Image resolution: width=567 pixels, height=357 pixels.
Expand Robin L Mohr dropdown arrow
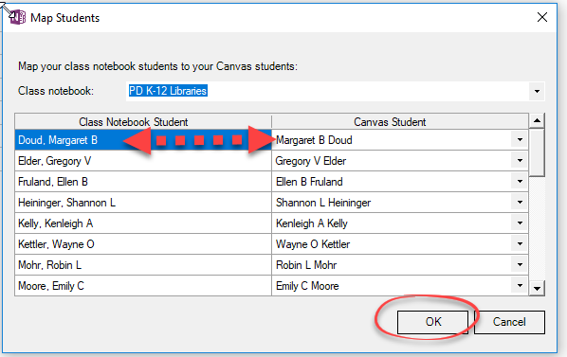(520, 265)
